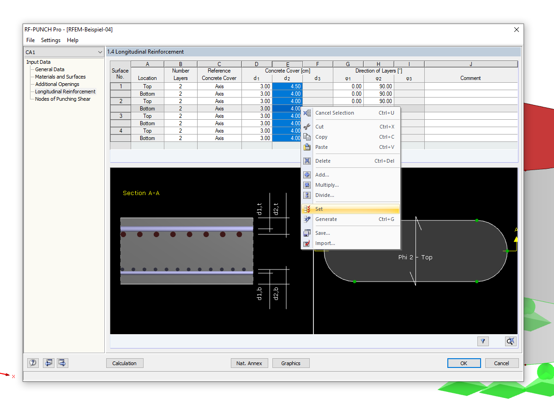Click surface 1 Top location cell

tap(147, 86)
